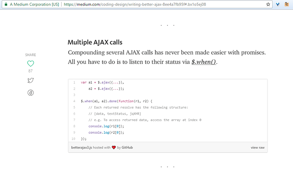Share the article via Facebook icon

tap(31, 93)
